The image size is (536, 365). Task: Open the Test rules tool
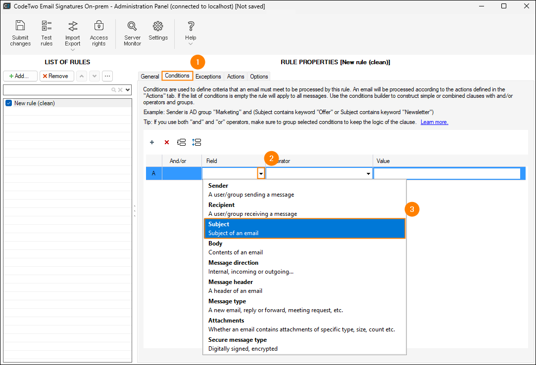[x=47, y=33]
